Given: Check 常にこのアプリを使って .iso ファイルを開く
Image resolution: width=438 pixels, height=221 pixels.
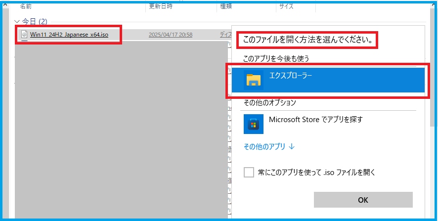Looking at the screenshot, I should (x=249, y=173).
